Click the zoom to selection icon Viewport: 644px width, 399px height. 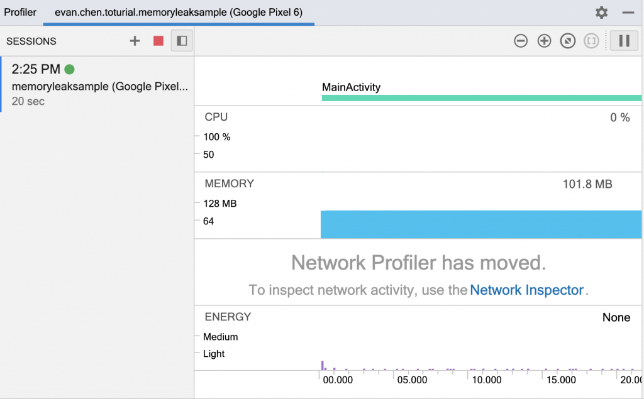(x=591, y=41)
